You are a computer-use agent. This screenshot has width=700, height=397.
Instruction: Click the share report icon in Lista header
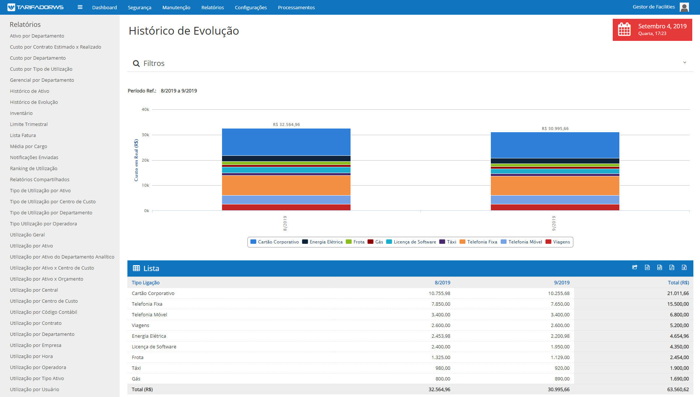click(x=635, y=268)
